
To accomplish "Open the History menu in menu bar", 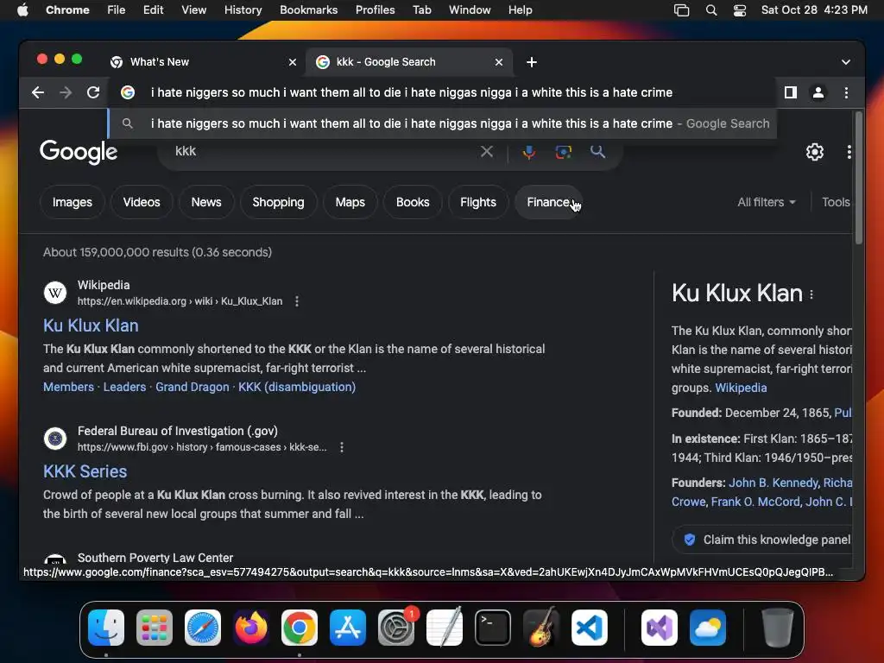I will (243, 10).
